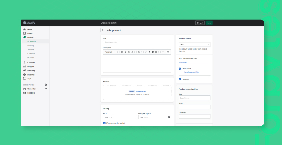Screen dimensions: 282x145
Task: Open Gift cards under Products
Action: tap(31, 57)
